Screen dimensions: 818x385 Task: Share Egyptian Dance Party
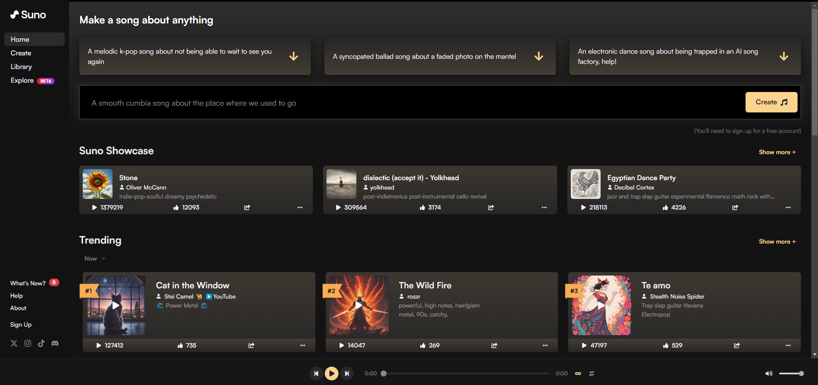pyautogui.click(x=735, y=207)
